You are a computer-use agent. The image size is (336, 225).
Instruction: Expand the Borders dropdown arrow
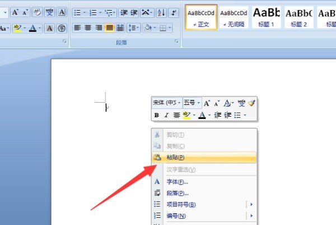point(170,28)
